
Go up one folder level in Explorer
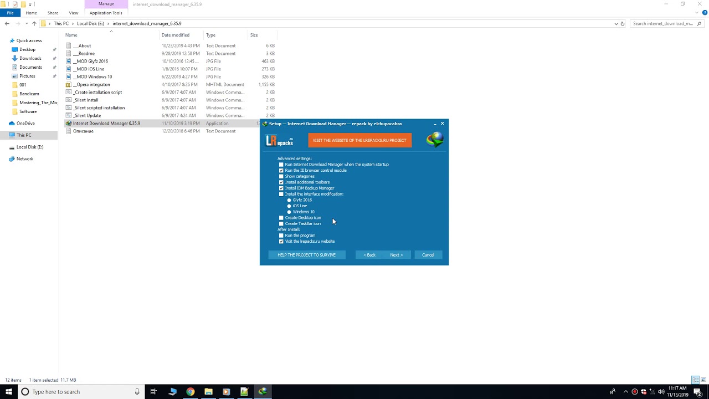coord(34,24)
